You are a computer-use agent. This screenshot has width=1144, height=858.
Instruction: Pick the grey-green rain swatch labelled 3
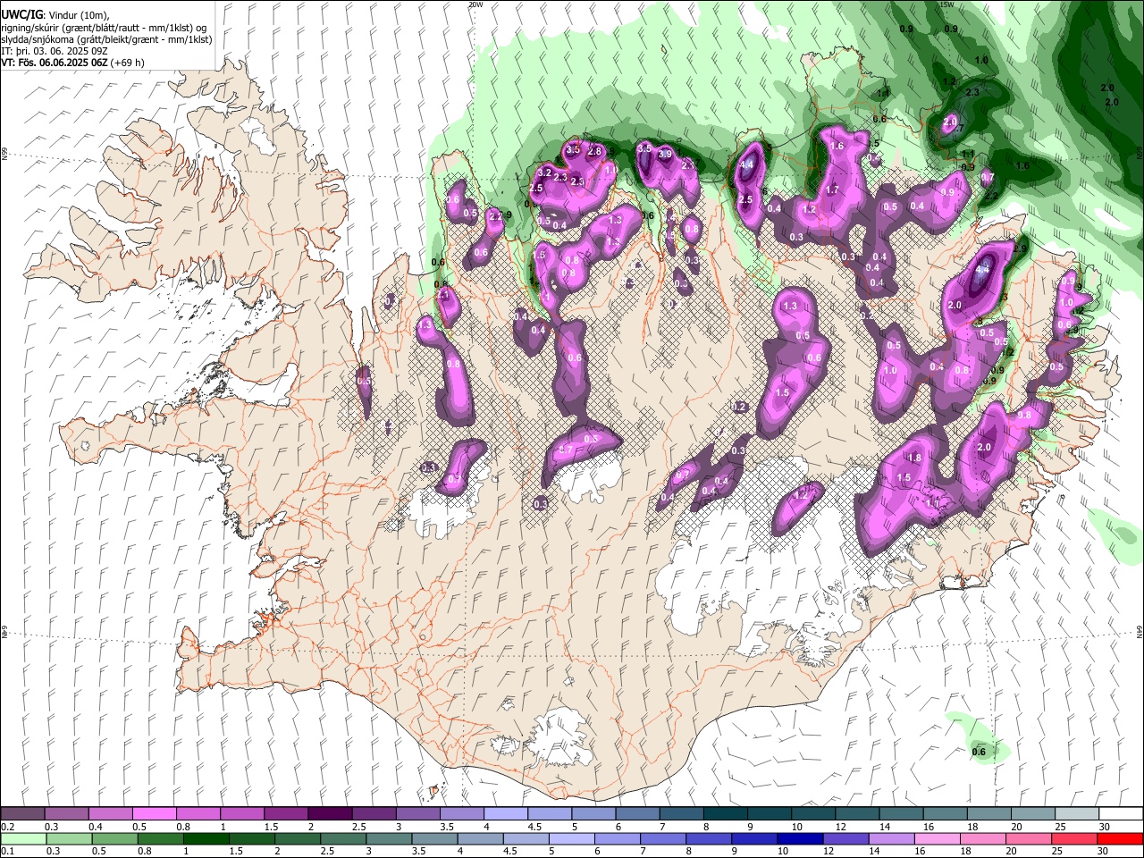point(390,838)
